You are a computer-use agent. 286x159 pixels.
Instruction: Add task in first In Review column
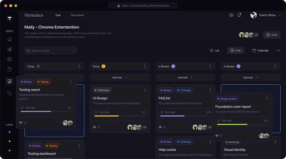(x=185, y=77)
